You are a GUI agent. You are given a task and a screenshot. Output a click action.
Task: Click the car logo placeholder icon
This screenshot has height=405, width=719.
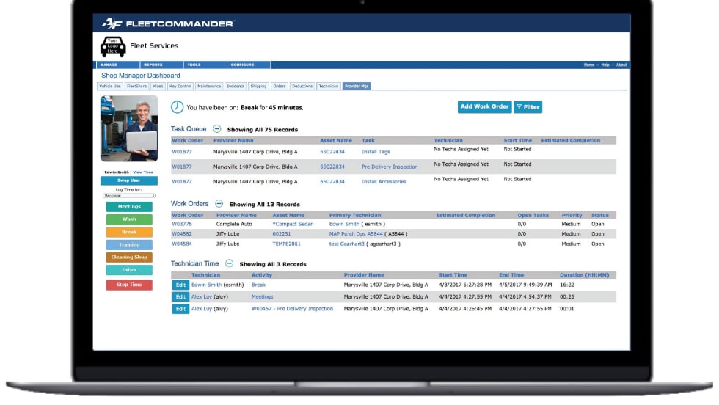click(112, 46)
